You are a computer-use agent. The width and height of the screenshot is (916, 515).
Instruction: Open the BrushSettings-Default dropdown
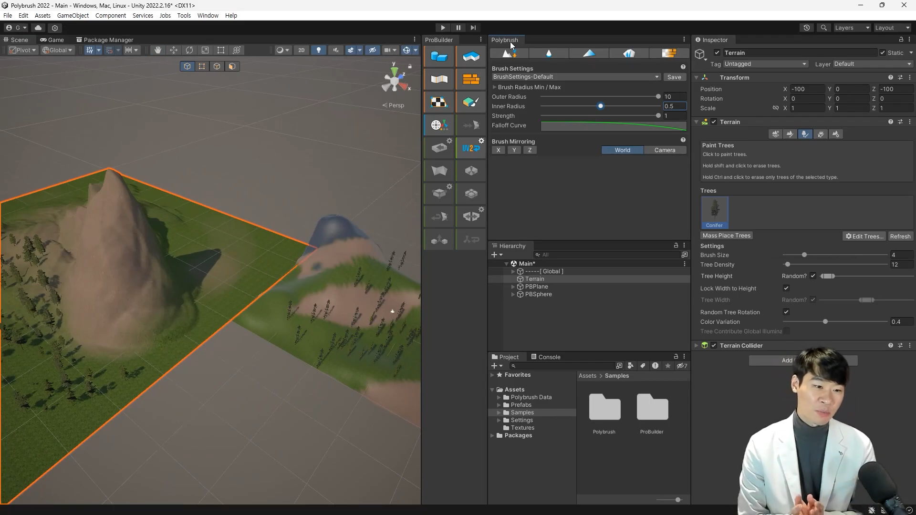[x=576, y=77]
